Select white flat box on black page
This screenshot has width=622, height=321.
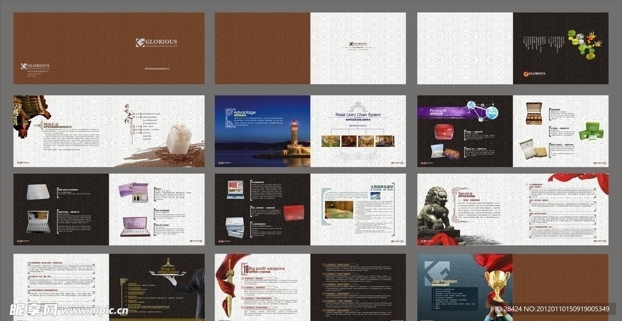click(x=38, y=192)
